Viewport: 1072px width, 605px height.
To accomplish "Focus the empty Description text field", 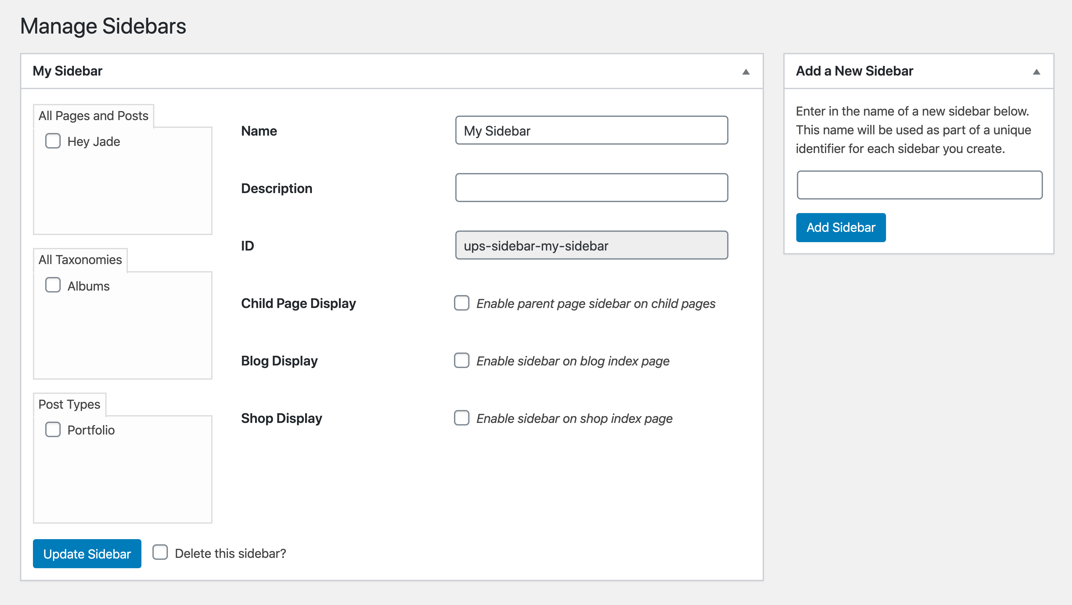I will pyautogui.click(x=591, y=188).
